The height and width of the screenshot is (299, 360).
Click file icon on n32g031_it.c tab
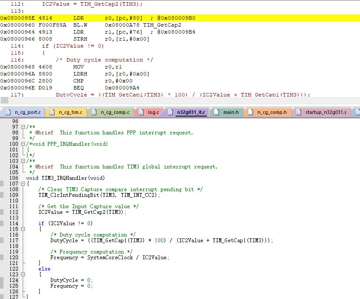point(170,112)
